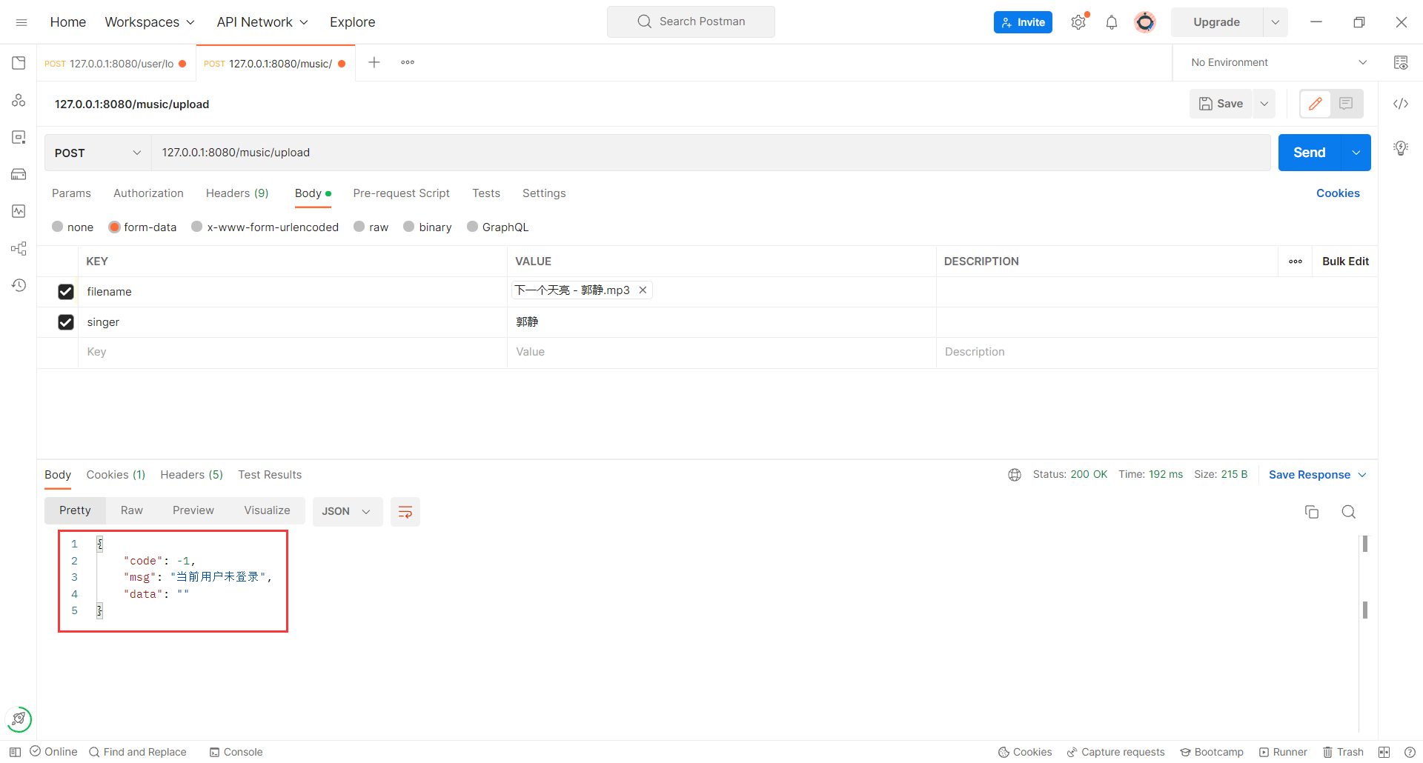Open the settings gear icon
Viewport: 1423px width, 763px height.
1078,22
